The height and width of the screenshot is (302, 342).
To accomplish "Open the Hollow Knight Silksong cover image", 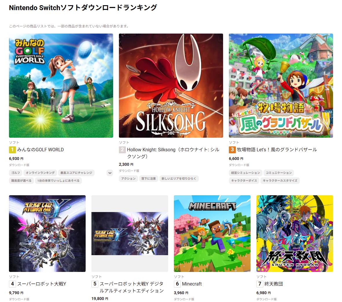I will [x=171, y=85].
